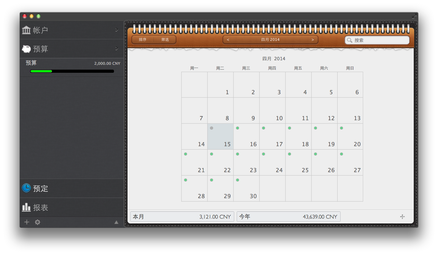Click the green dot on day 23
Viewport: 438px width, 255px height.
pyautogui.click(x=237, y=154)
